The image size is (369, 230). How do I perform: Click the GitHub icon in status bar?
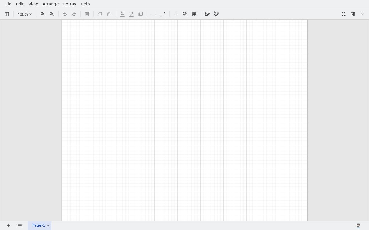click(x=358, y=226)
